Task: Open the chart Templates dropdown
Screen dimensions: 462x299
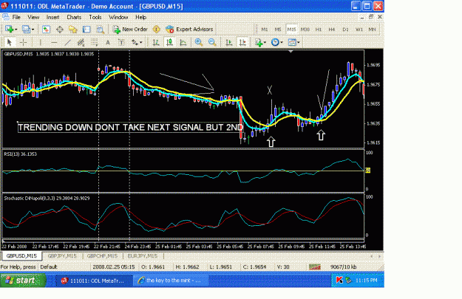Action: tap(293, 42)
